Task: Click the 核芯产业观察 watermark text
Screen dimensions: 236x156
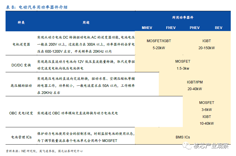Action: pyautogui.click(x=211, y=146)
